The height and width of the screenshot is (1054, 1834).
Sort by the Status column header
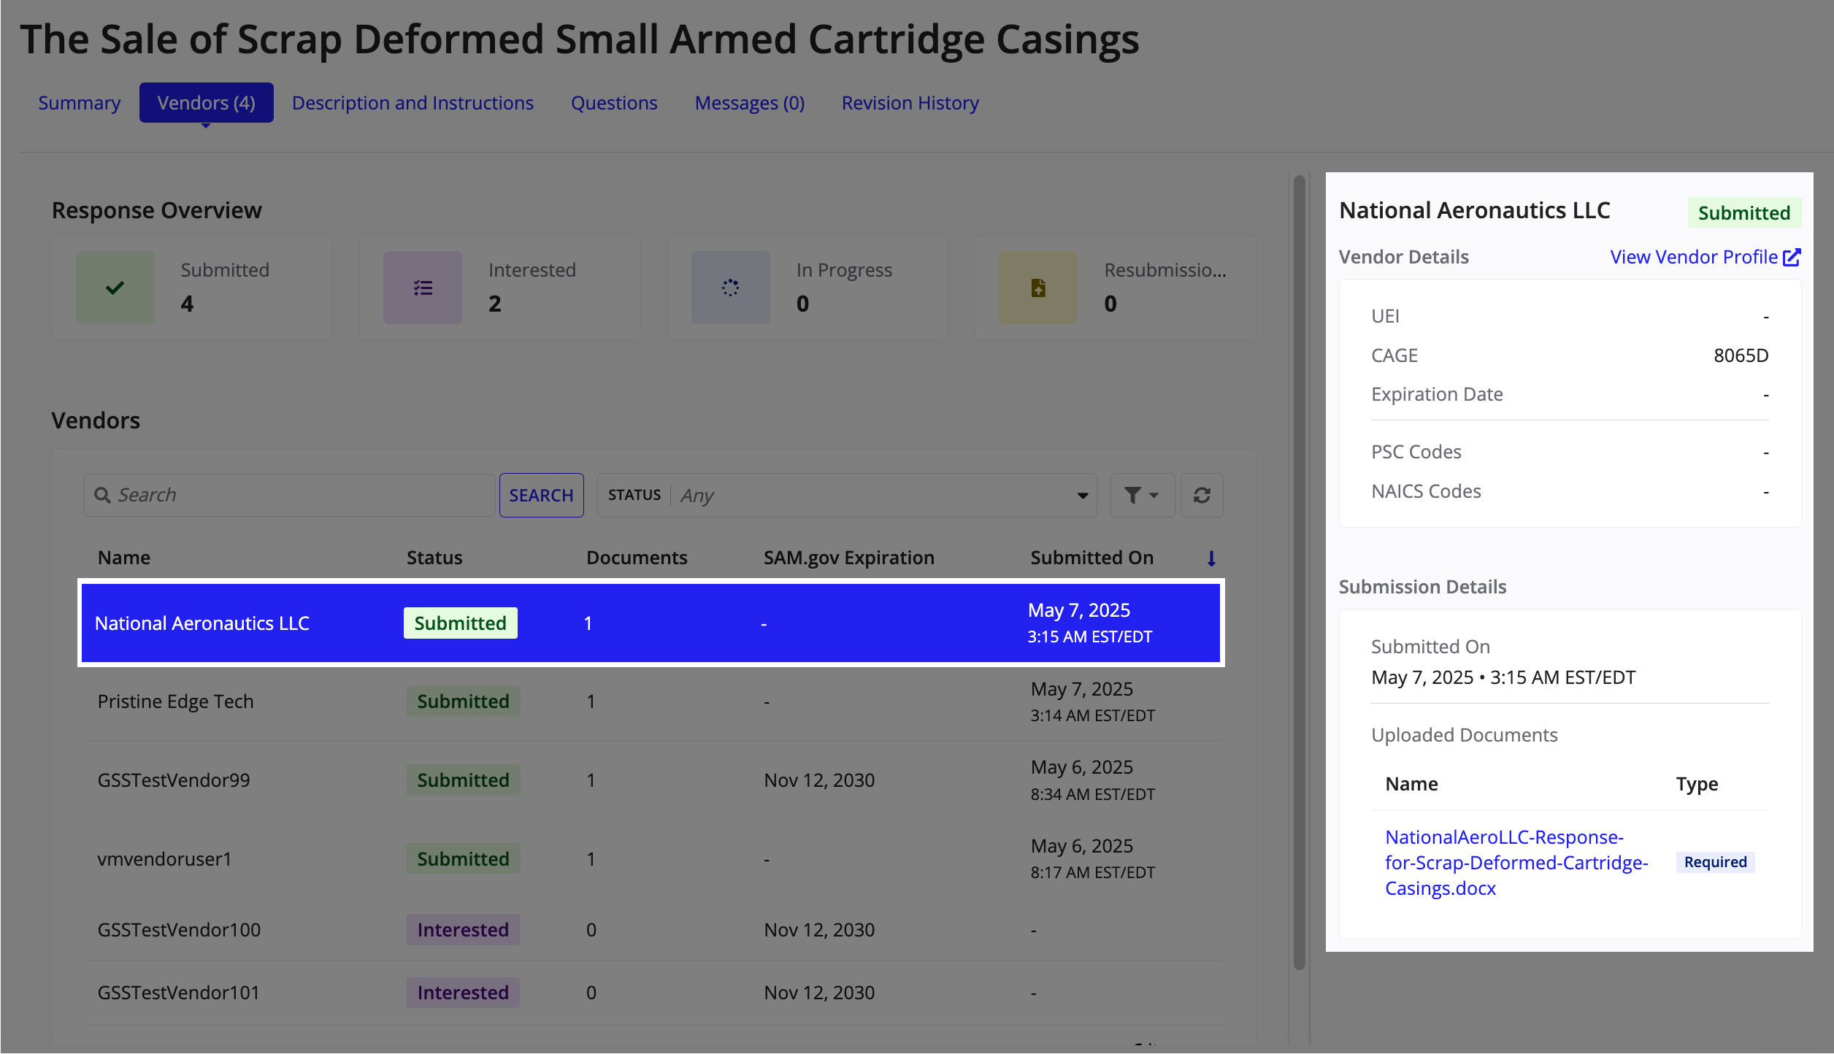click(x=434, y=558)
